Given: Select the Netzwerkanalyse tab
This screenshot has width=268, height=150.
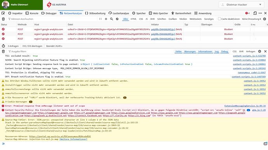Looking at the screenshot, I should pyautogui.click(x=71, y=13).
